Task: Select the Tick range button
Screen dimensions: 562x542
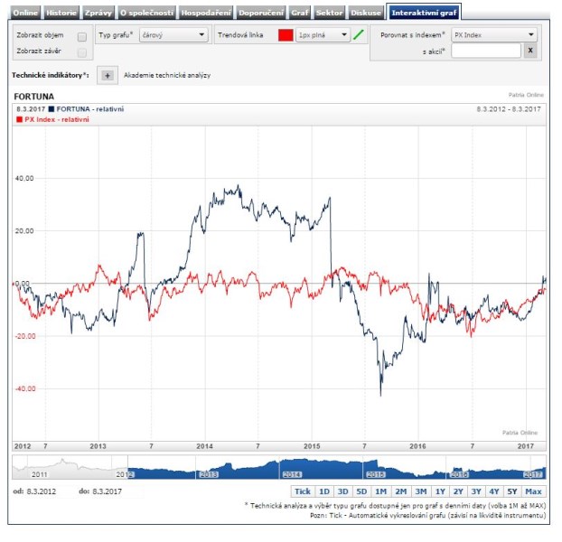Action: point(303,491)
